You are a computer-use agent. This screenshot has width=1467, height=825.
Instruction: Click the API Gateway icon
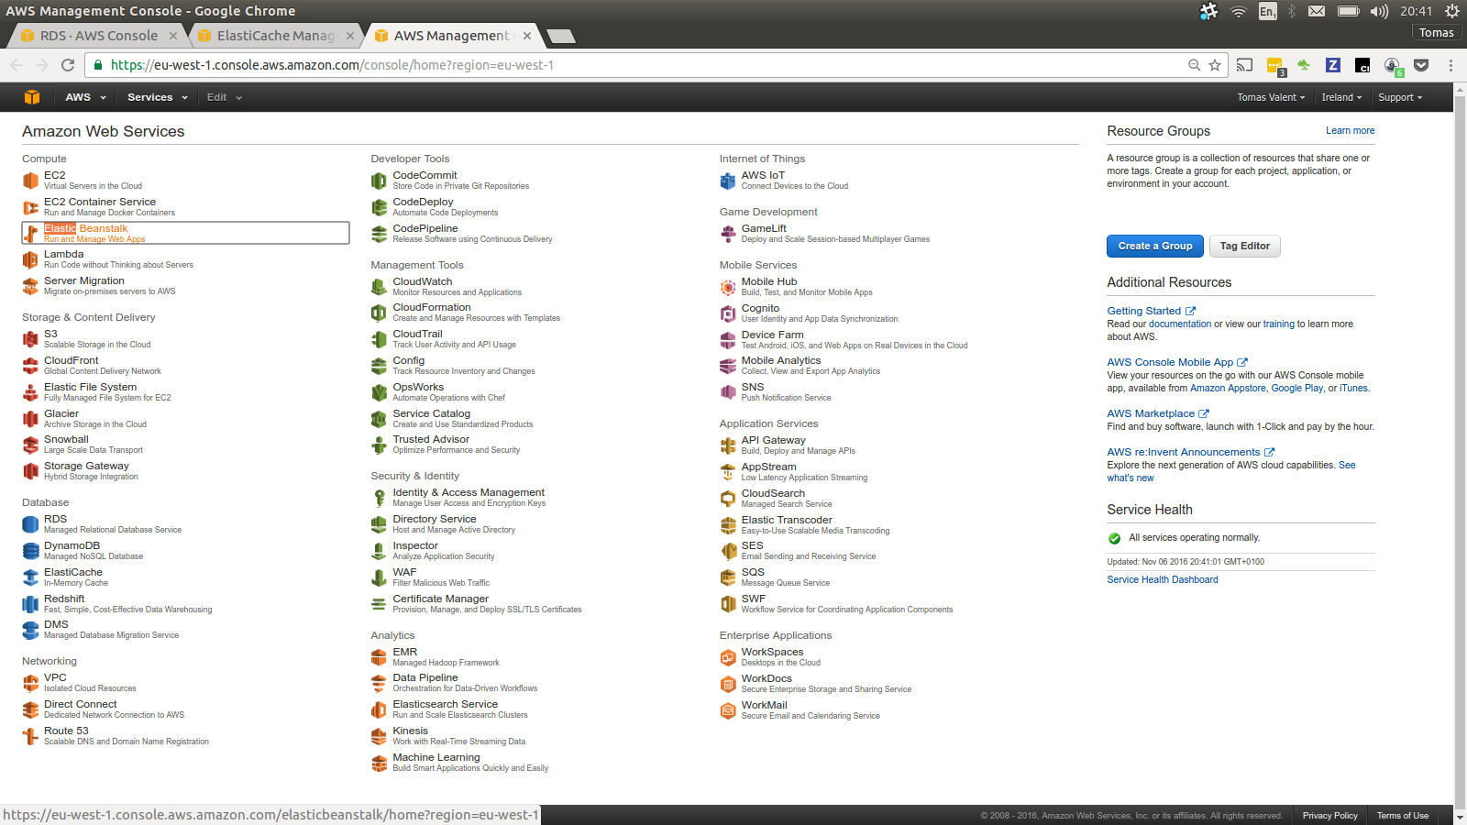tap(728, 445)
